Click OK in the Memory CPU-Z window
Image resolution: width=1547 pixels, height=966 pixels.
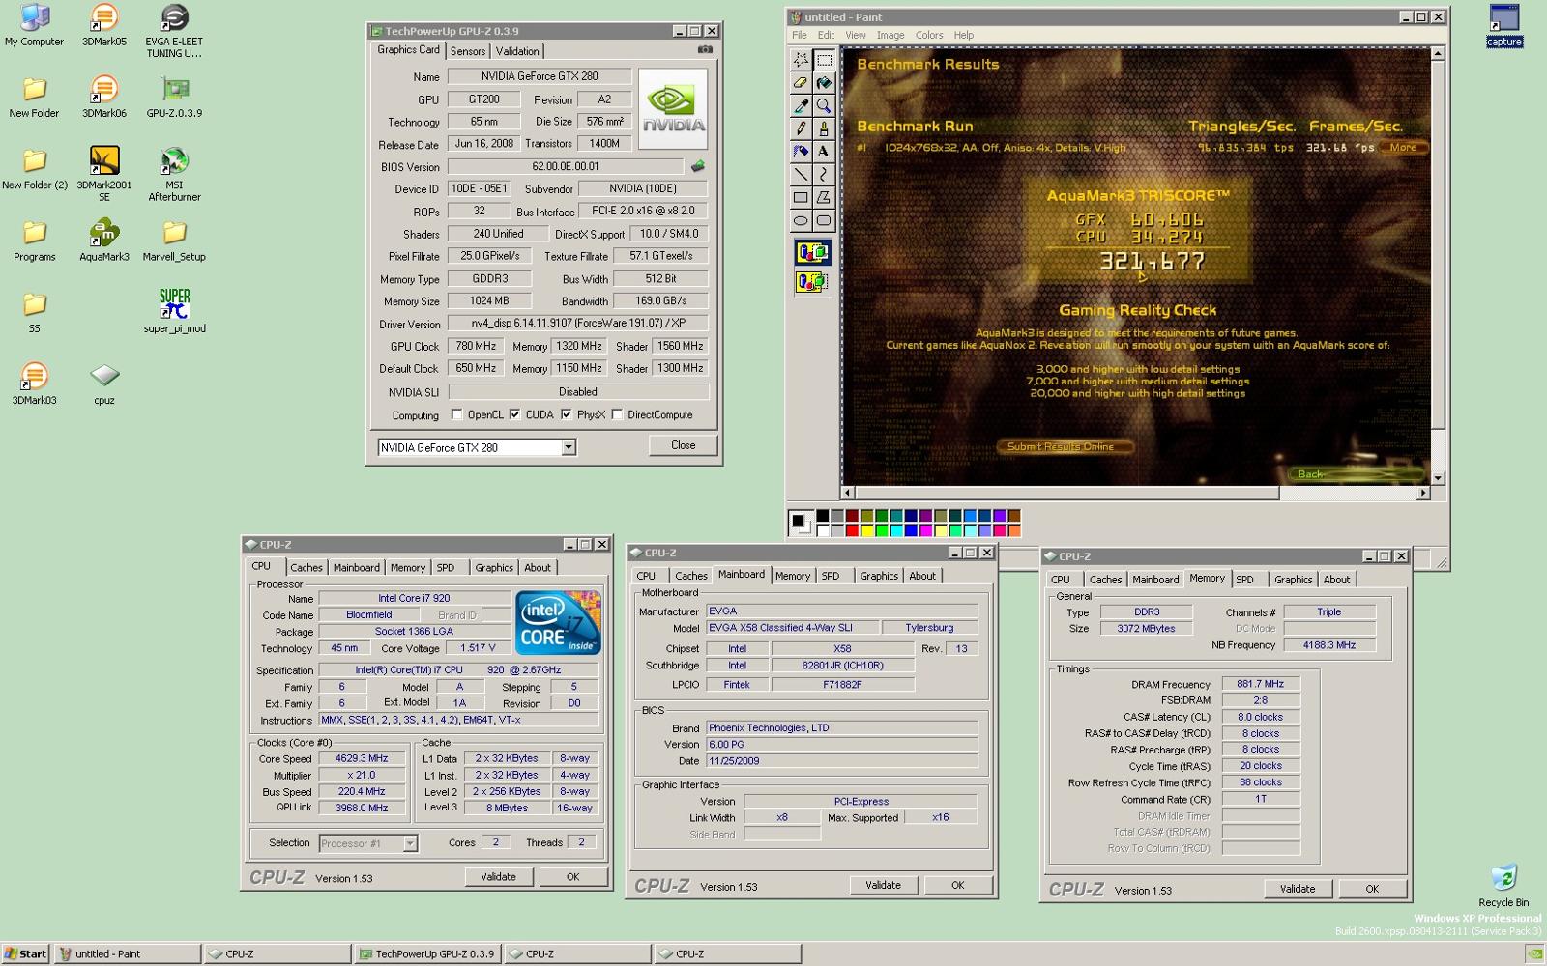pyautogui.click(x=1372, y=889)
